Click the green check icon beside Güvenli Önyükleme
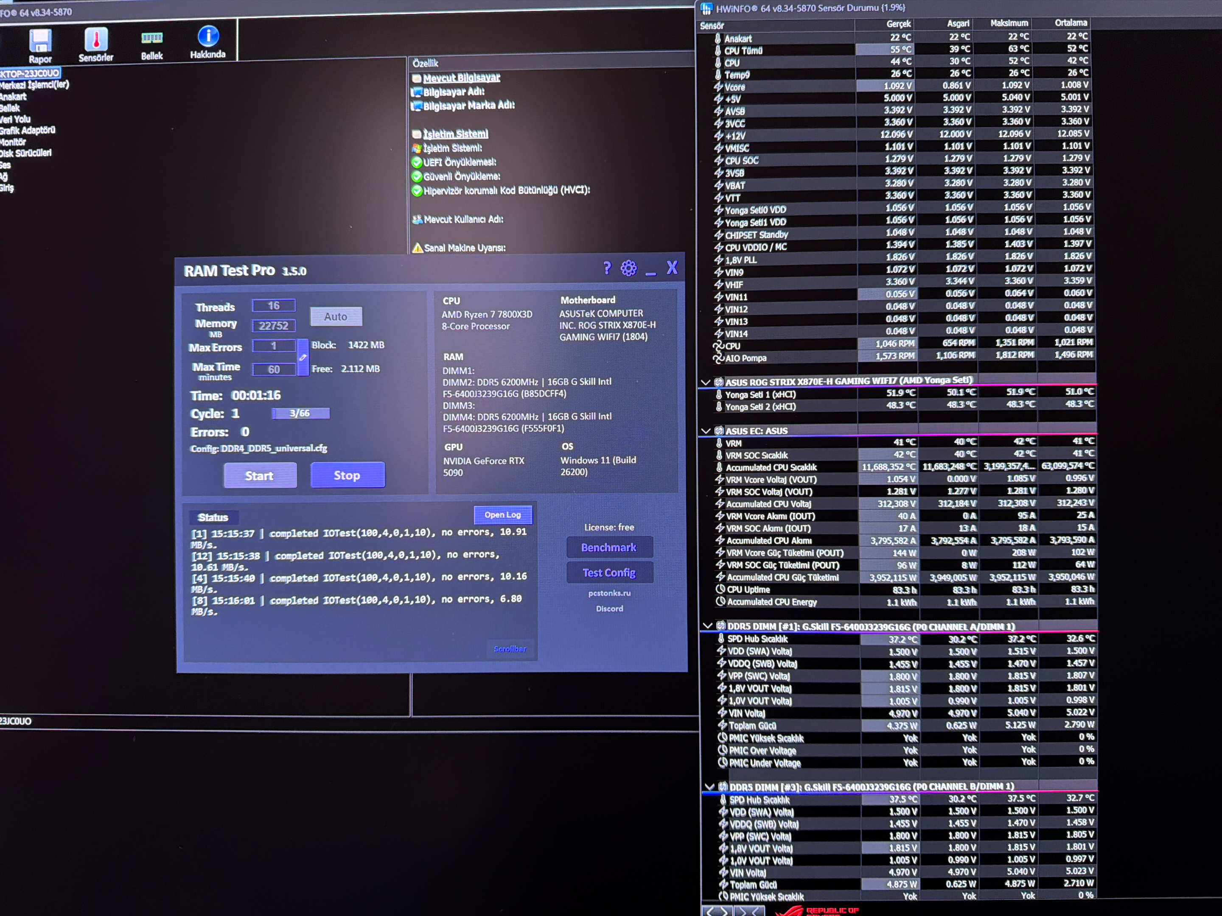The height and width of the screenshot is (916, 1222). coord(417,177)
